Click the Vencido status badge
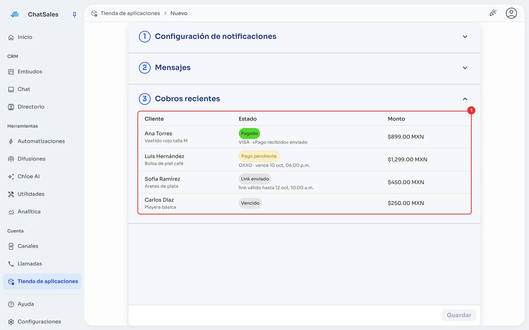 click(250, 203)
